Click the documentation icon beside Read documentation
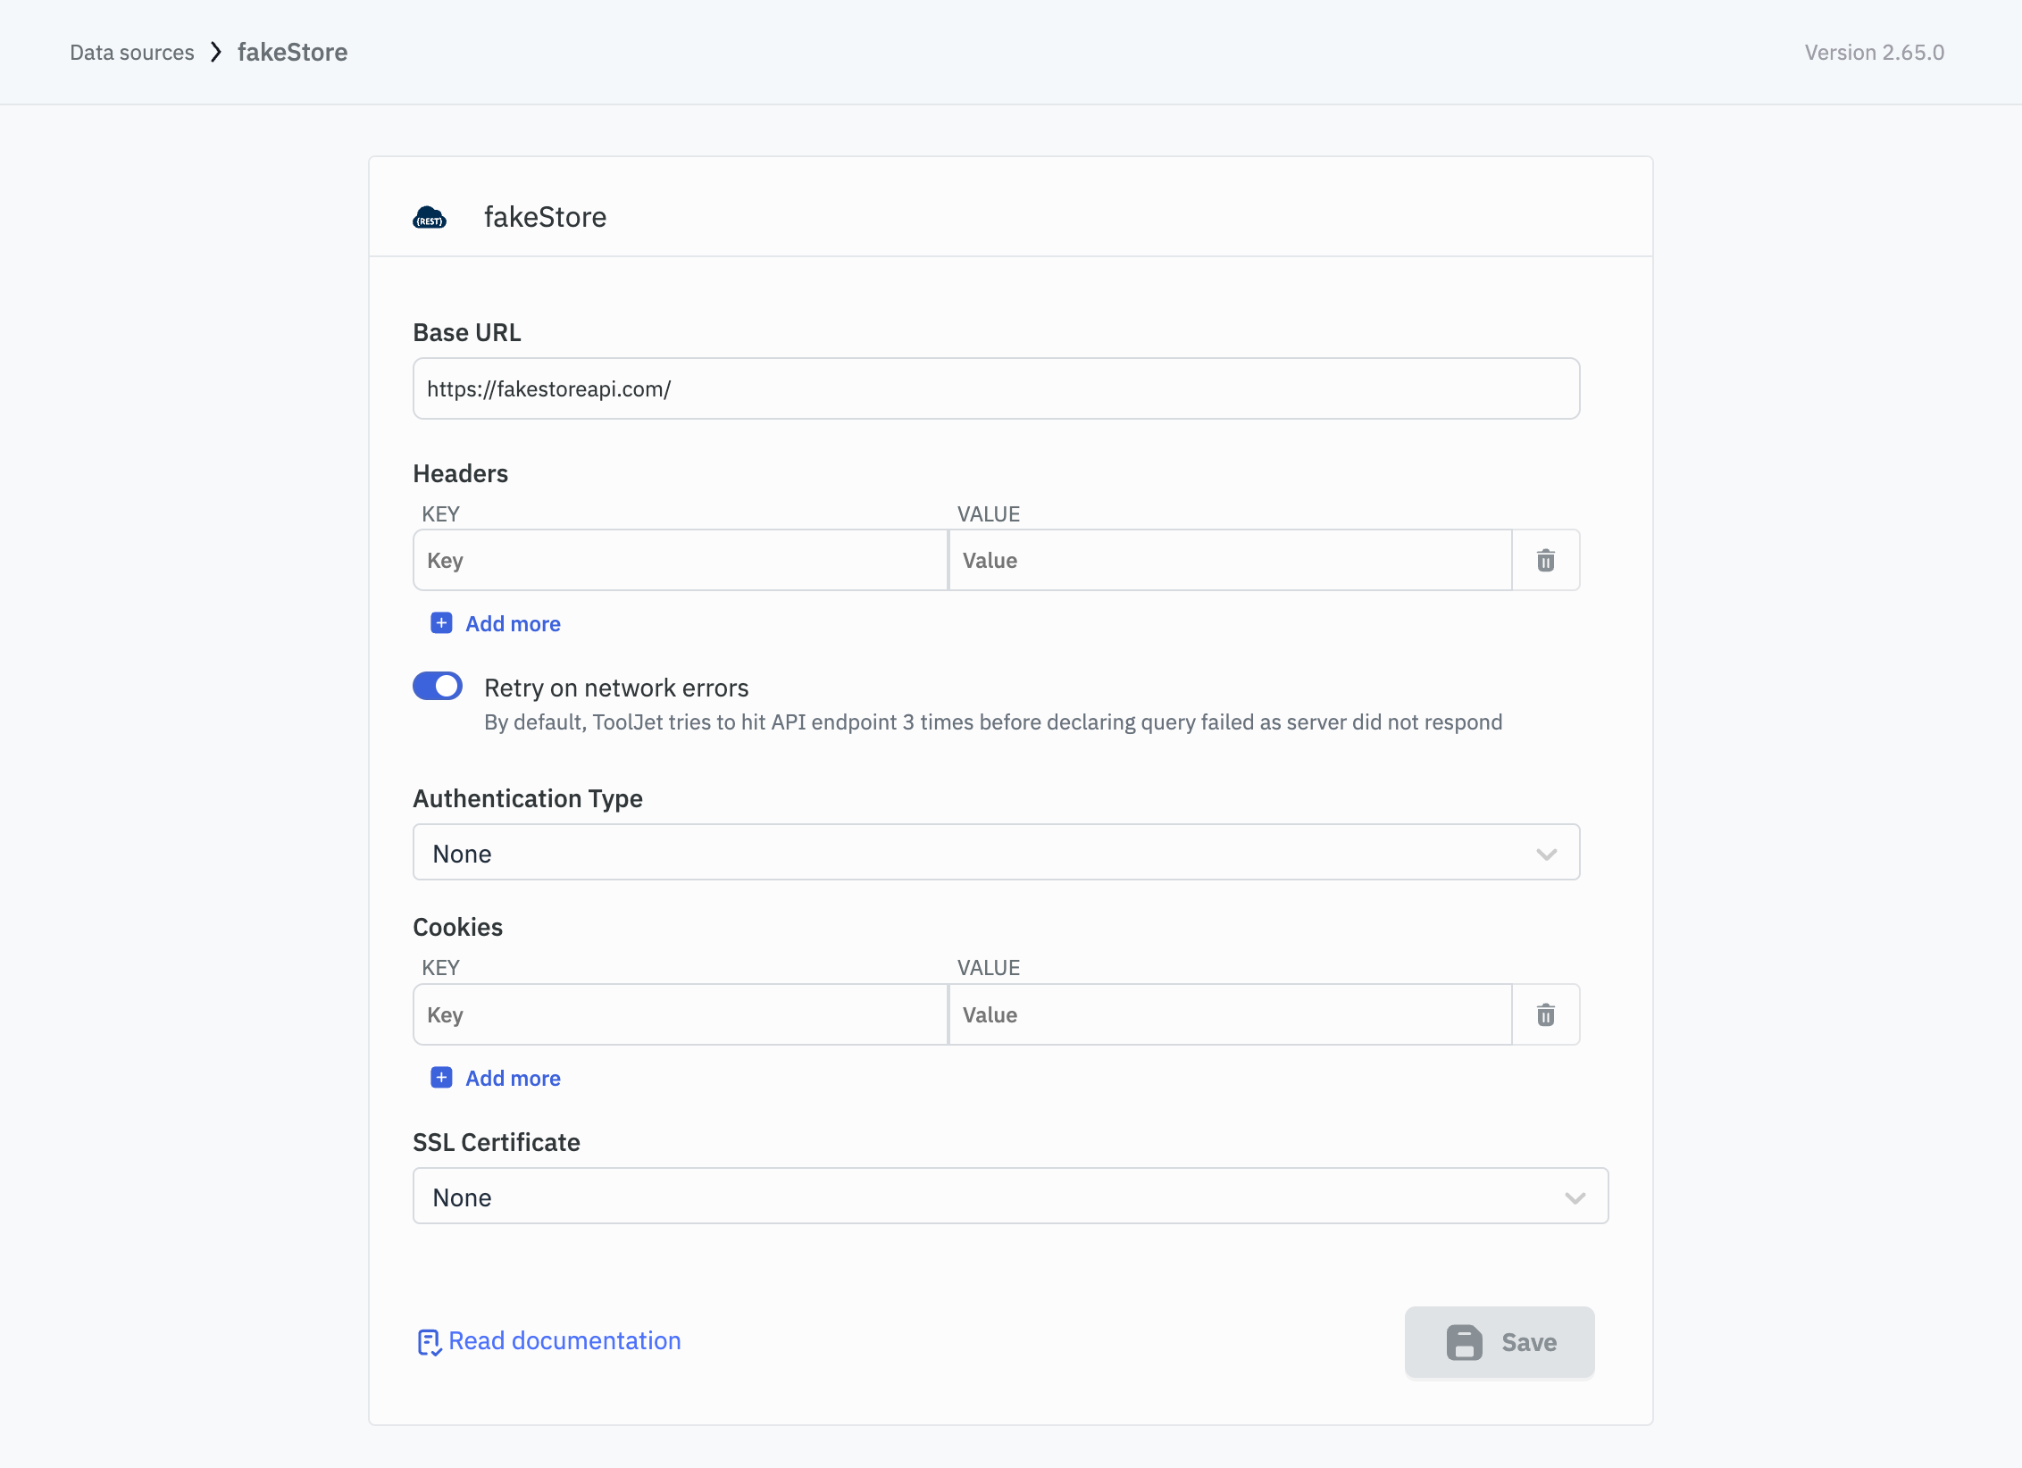The height and width of the screenshot is (1468, 2022). 429,1342
